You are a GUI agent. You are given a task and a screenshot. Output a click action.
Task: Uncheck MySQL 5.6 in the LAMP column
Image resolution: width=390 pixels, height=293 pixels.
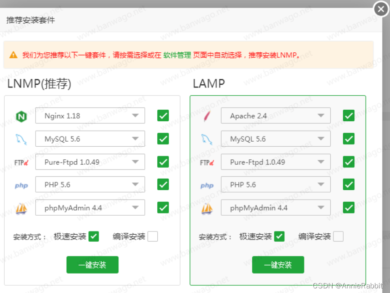click(x=348, y=138)
